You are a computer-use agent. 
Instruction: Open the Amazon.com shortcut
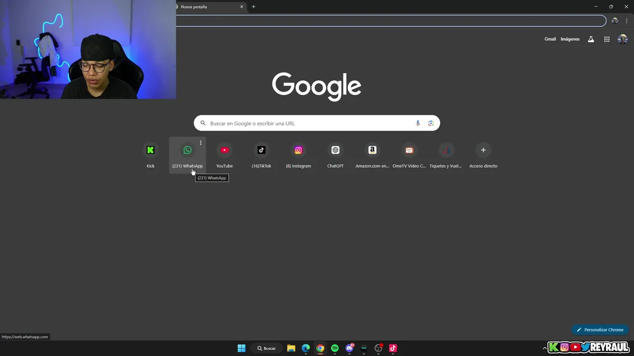tap(372, 155)
